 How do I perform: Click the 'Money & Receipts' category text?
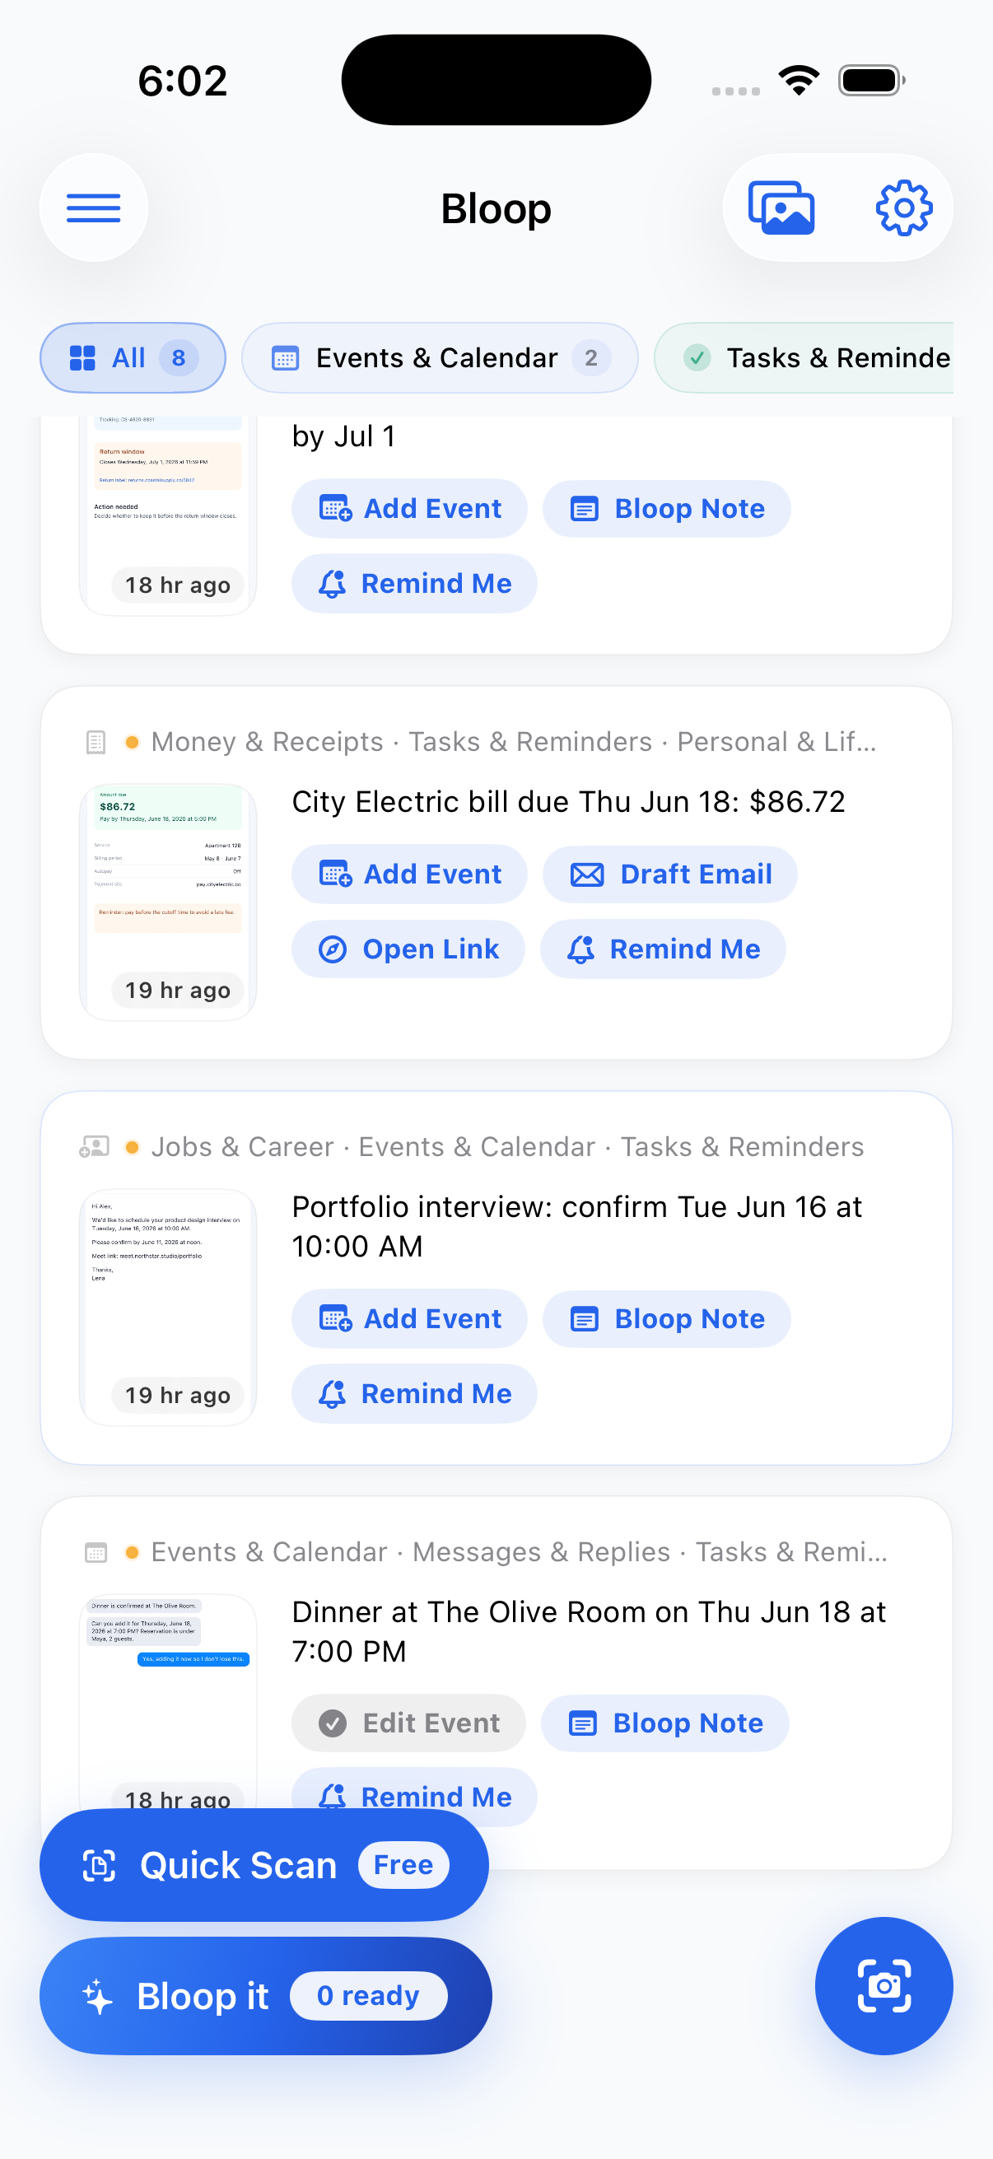(268, 742)
